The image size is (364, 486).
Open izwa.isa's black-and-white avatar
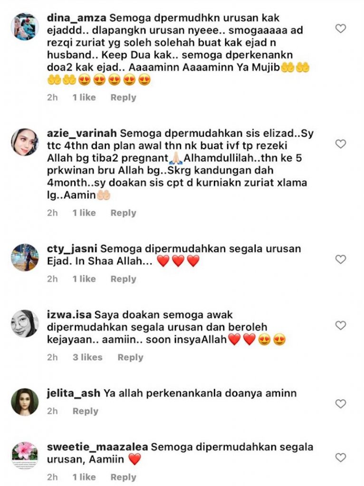click(x=25, y=323)
